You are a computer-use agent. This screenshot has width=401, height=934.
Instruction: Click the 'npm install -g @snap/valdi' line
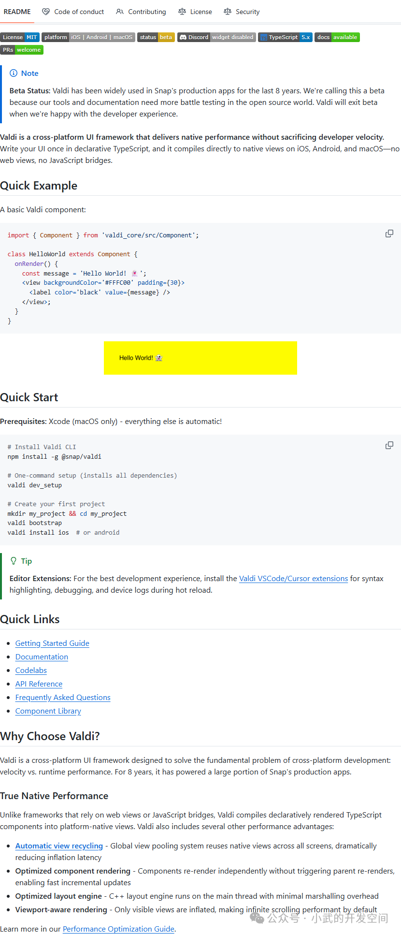(x=55, y=456)
